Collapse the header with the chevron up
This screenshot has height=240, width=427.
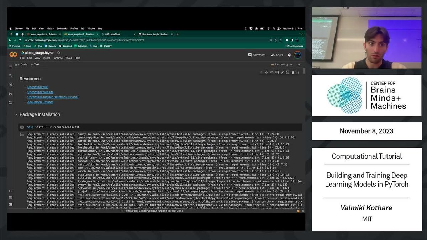[299, 65]
